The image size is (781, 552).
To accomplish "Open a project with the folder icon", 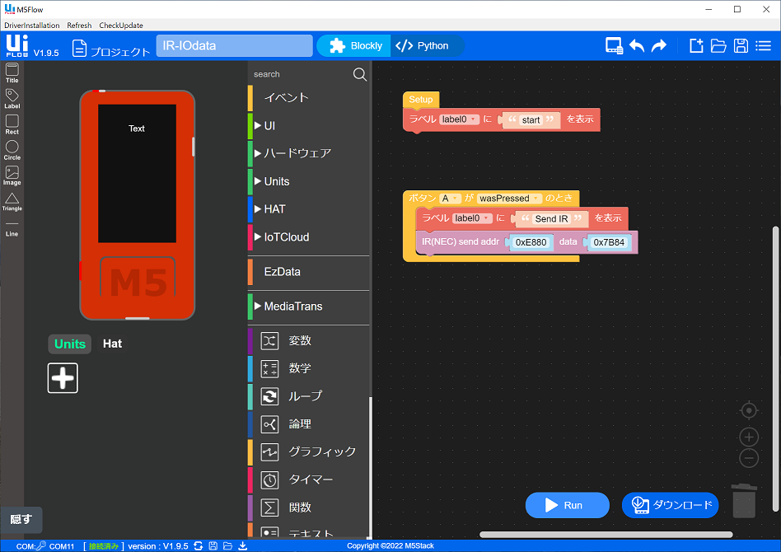I will tap(718, 46).
